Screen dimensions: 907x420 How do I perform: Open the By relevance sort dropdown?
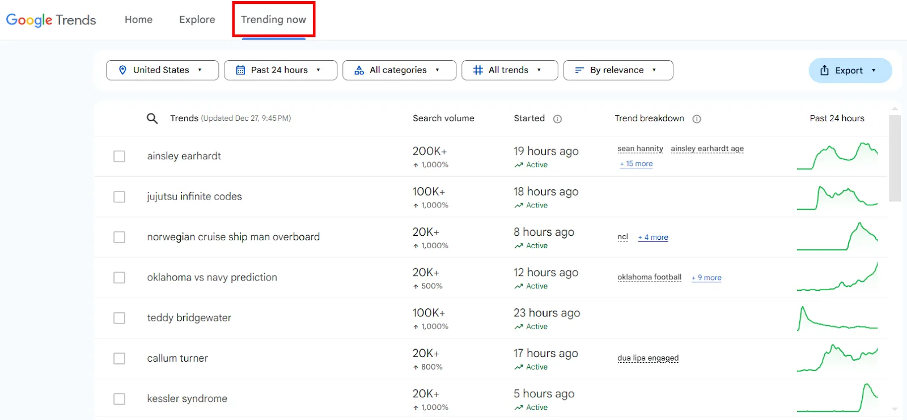[618, 70]
